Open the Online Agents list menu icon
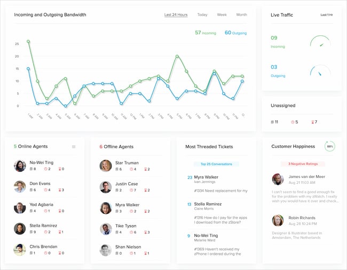This screenshot has width=347, height=270. click(x=74, y=146)
